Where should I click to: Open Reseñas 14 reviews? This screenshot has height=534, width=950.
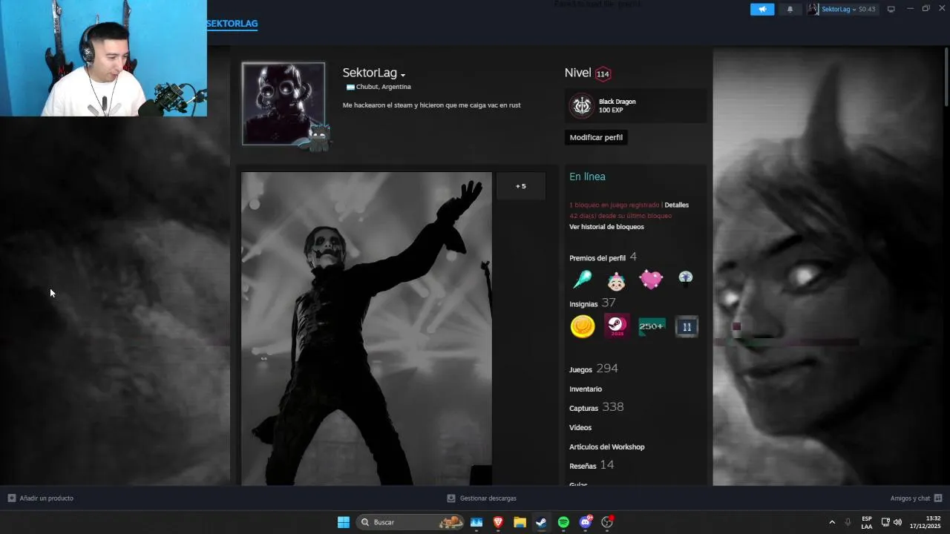(x=592, y=465)
